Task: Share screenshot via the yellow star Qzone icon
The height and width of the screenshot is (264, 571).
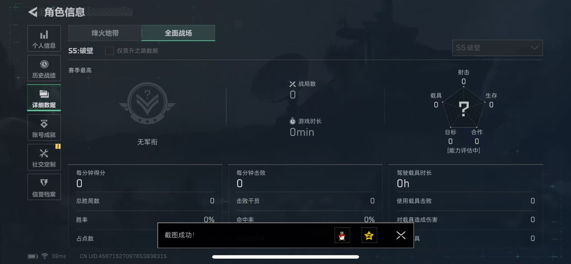Action: (x=369, y=235)
